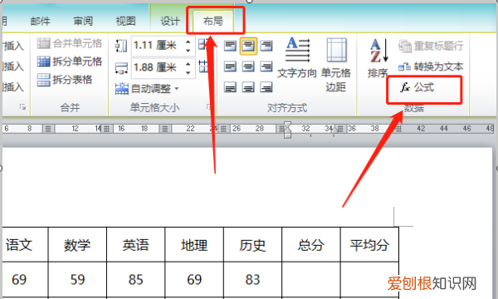Click the 地理 header cell
The height and width of the screenshot is (299, 498).
(194, 245)
